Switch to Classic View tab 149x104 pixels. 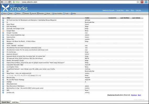[5, 102]
